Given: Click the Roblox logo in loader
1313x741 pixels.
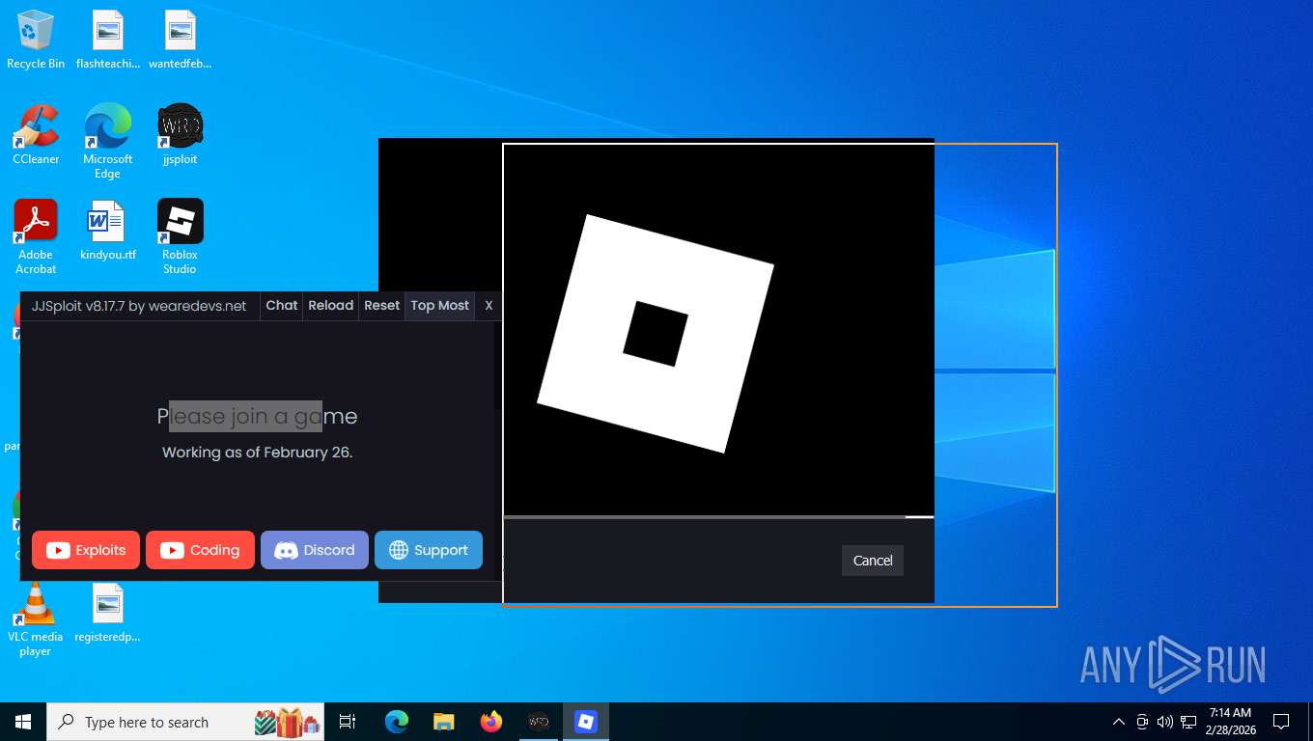Looking at the screenshot, I should pos(656,333).
